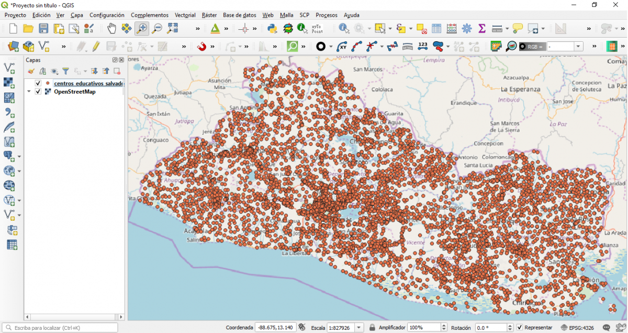Use the Measure Line tool

pos(498,28)
